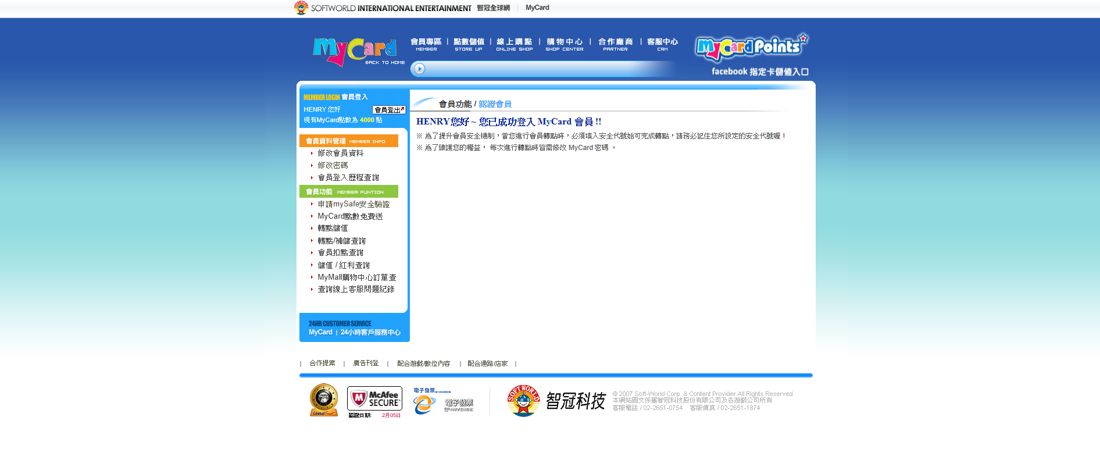Click the McAfee SECURE badge

[x=375, y=398]
